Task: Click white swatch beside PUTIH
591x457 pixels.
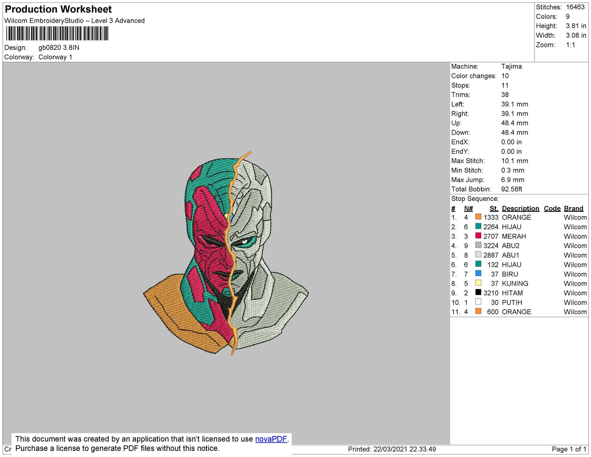Action: tap(478, 302)
